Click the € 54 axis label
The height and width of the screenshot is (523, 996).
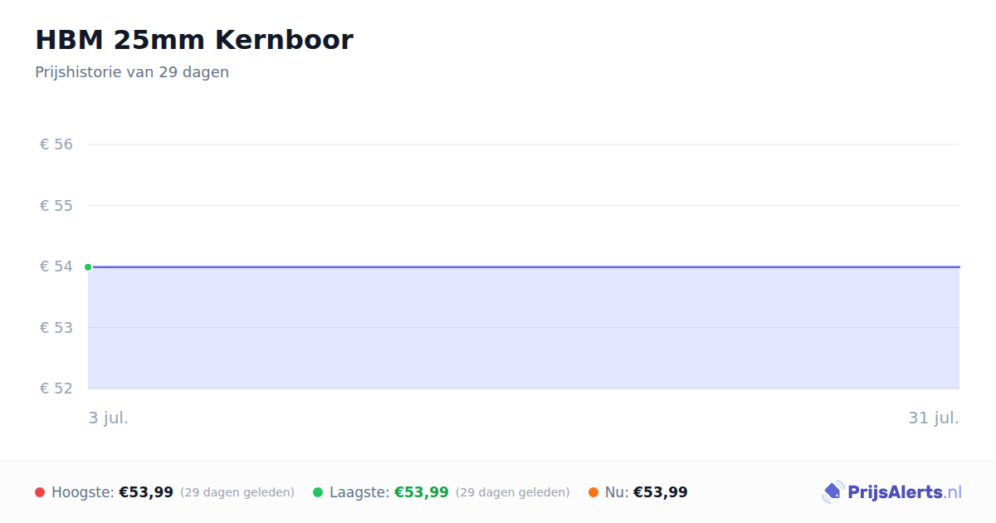(56, 266)
